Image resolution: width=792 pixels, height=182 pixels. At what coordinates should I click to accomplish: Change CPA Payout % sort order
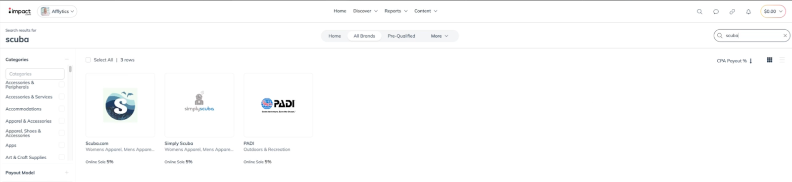(735, 61)
